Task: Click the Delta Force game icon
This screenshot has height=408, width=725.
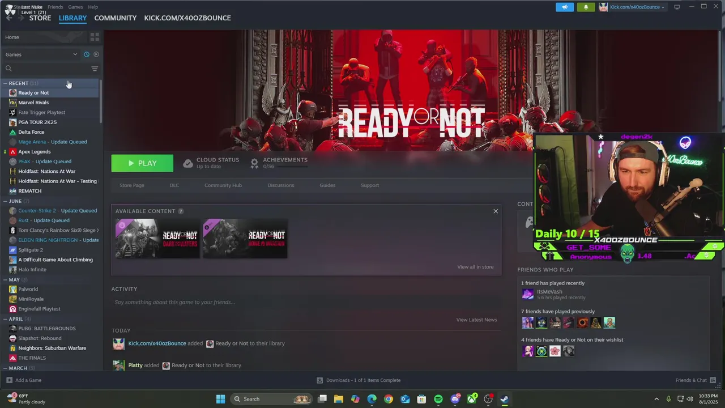Action: [x=13, y=132]
